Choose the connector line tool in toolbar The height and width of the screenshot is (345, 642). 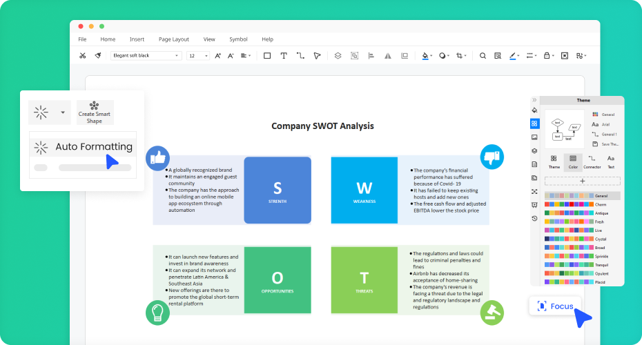click(x=300, y=56)
